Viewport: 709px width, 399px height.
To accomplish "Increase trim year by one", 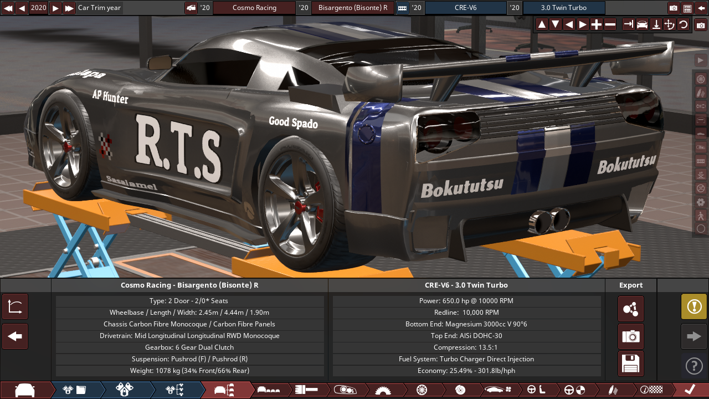I will coord(55,8).
